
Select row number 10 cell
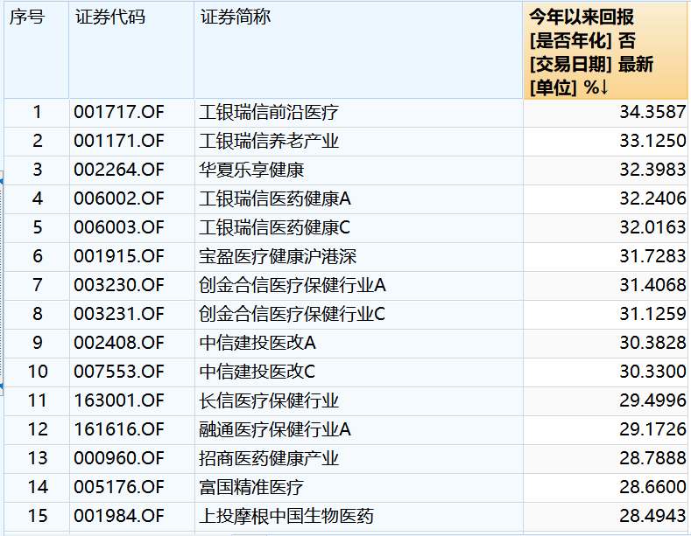click(x=37, y=372)
